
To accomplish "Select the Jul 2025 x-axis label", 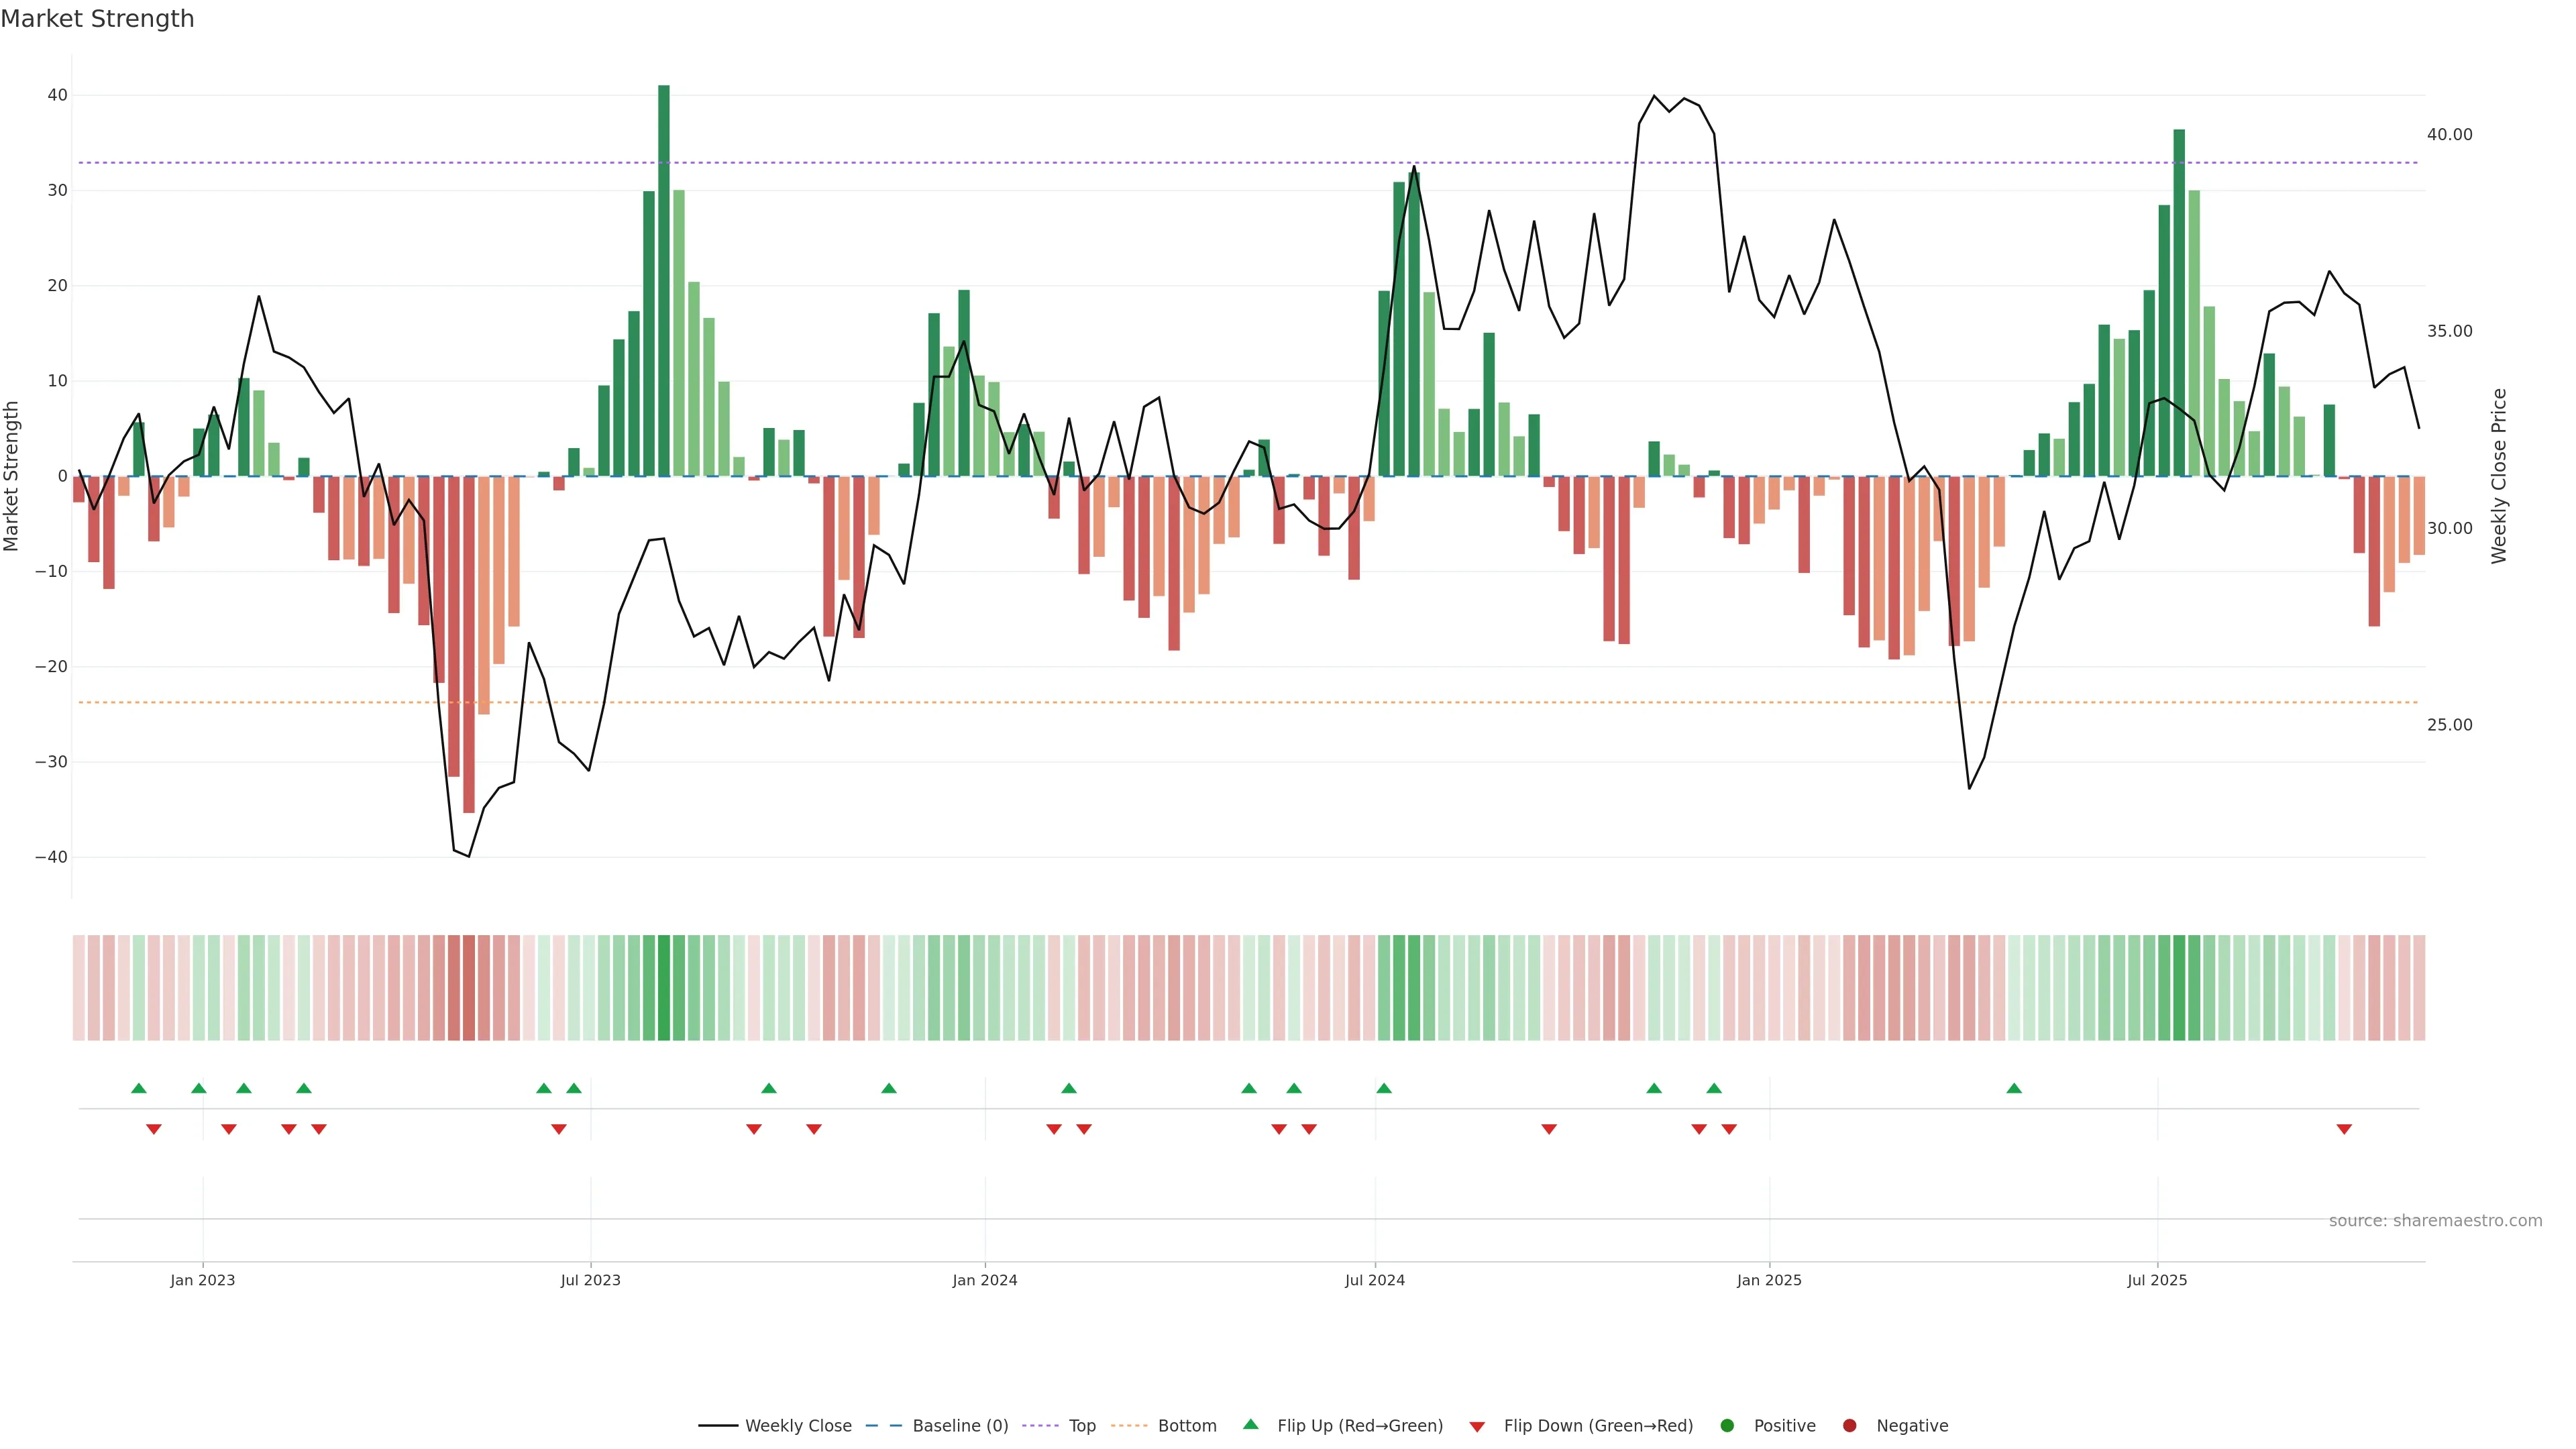I will (x=2157, y=1280).
